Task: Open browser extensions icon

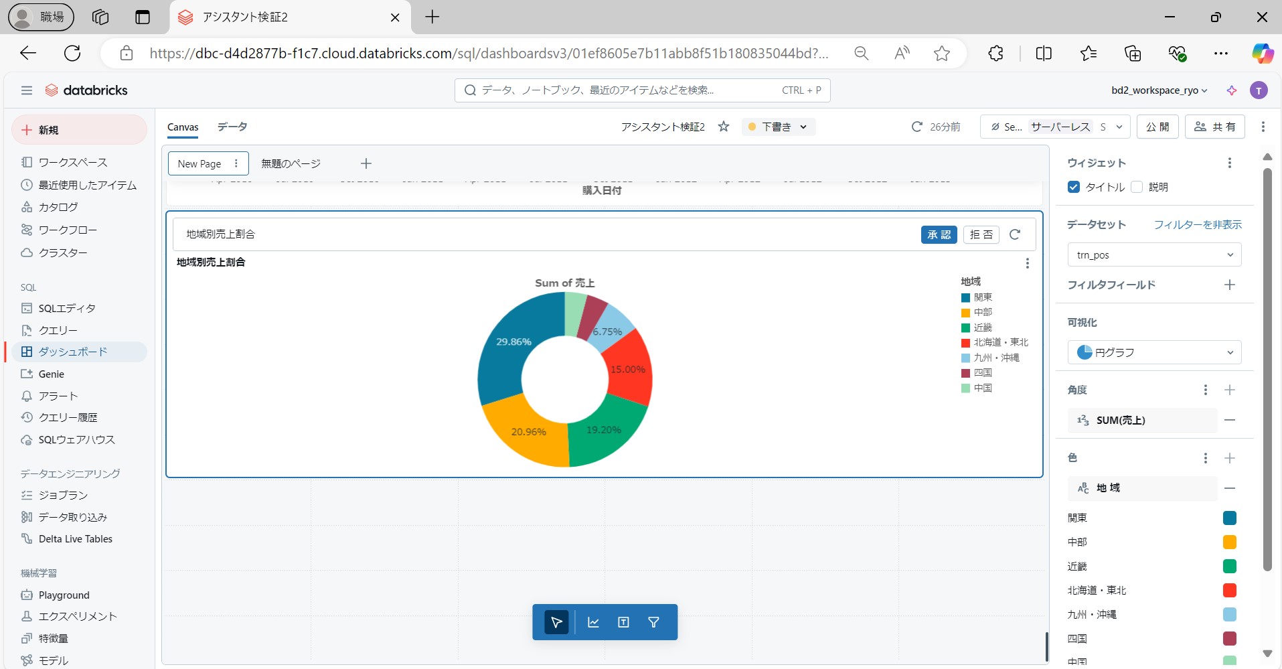Action: (996, 54)
